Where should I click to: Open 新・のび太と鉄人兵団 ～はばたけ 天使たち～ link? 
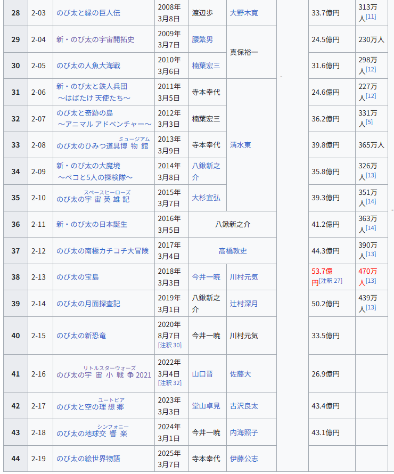[x=93, y=92]
